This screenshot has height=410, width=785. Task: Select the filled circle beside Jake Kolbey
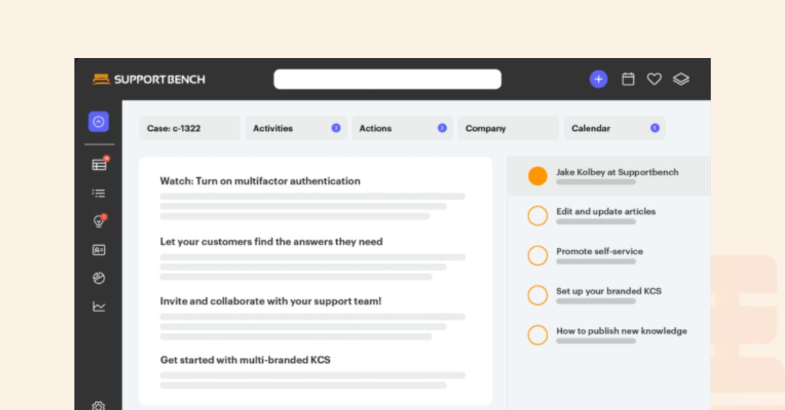pos(538,176)
